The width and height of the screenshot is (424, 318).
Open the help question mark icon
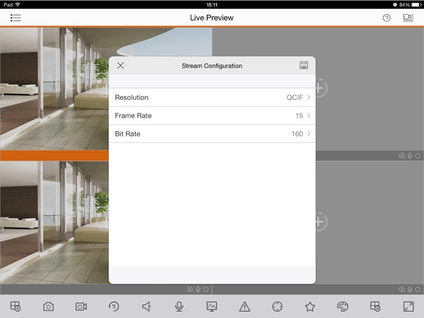point(387,18)
